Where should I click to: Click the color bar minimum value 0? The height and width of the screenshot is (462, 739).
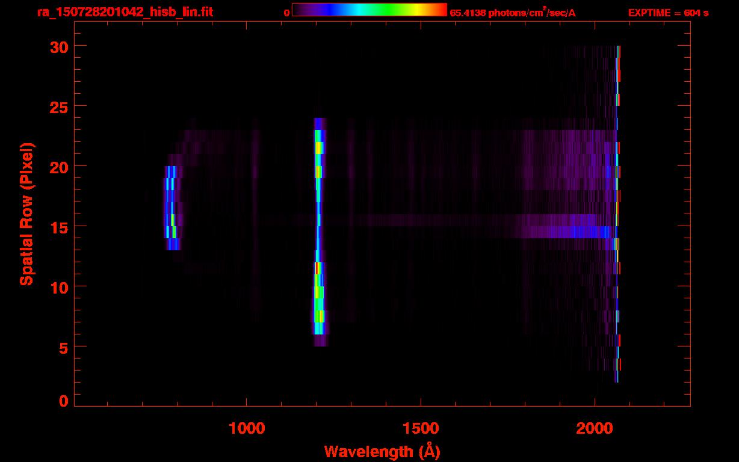pyautogui.click(x=286, y=13)
